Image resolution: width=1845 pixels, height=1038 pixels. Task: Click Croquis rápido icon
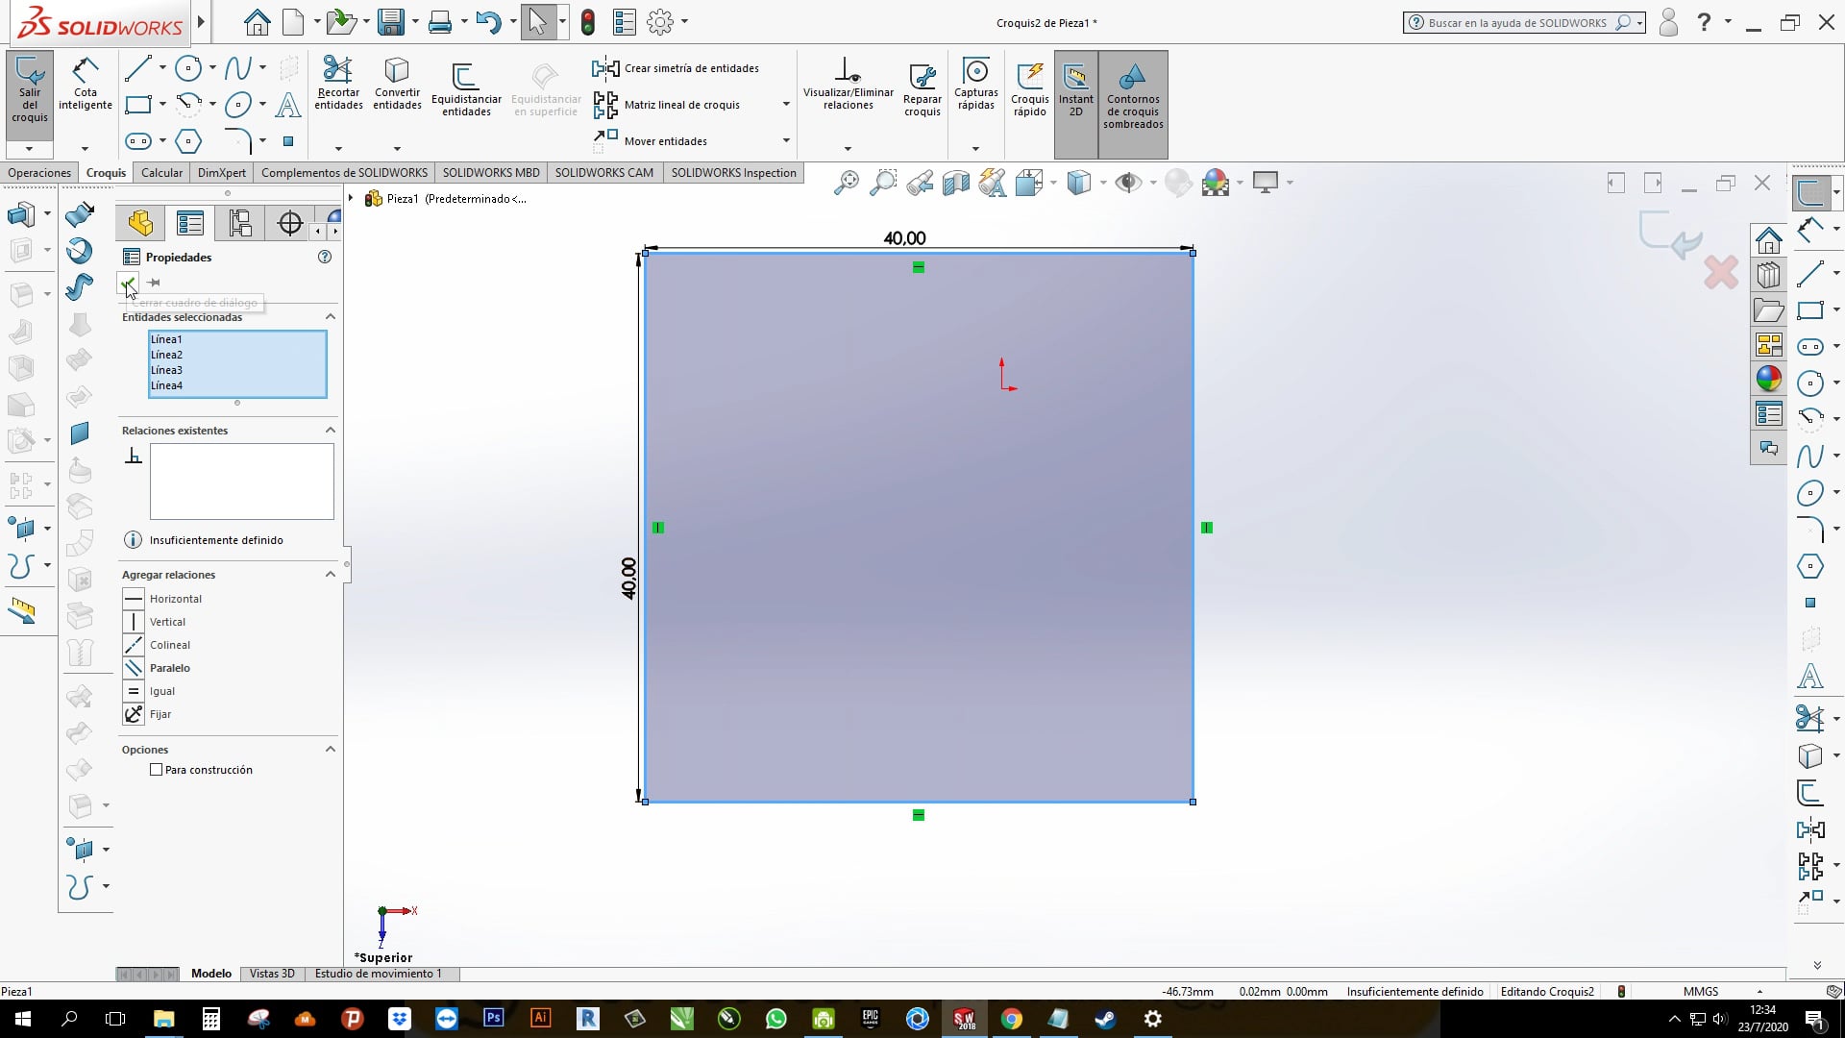1029,90
